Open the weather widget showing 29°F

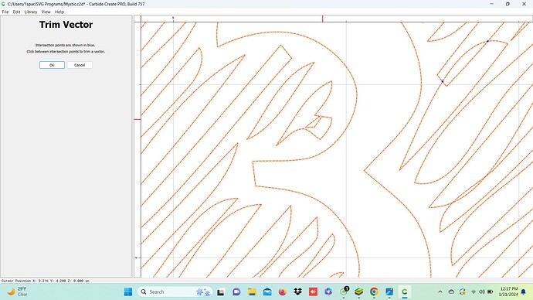[17, 291]
